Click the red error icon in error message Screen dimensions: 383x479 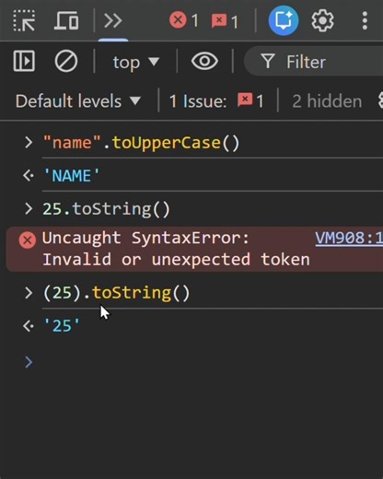click(28, 239)
